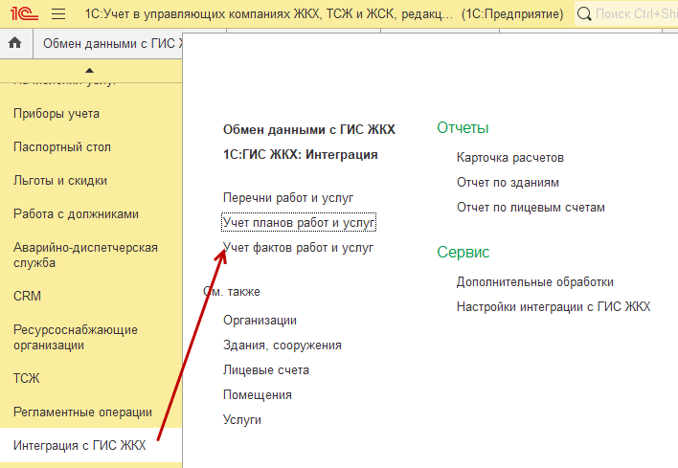Open section Льготы и скидки
Screen dimensions: 678x468
60,181
